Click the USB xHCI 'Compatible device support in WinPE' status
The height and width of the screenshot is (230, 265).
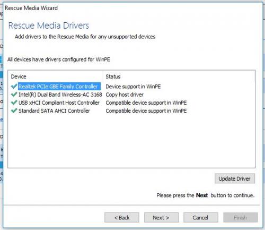(x=146, y=103)
